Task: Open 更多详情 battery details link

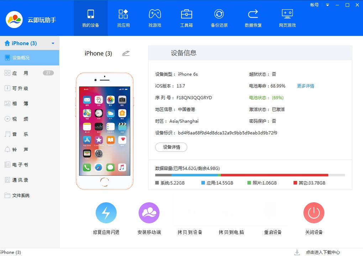Action: [x=306, y=86]
